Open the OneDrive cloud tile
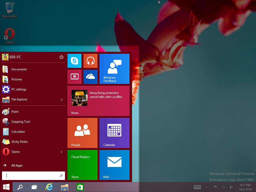This screenshot has height=192, width=256. (x=90, y=77)
